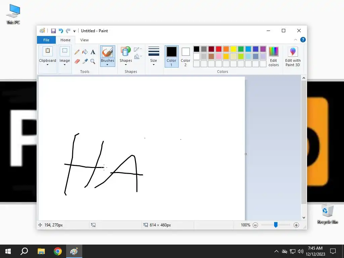Click canvas right-edge resize handle
The image size is (344, 258).
(x=246, y=154)
